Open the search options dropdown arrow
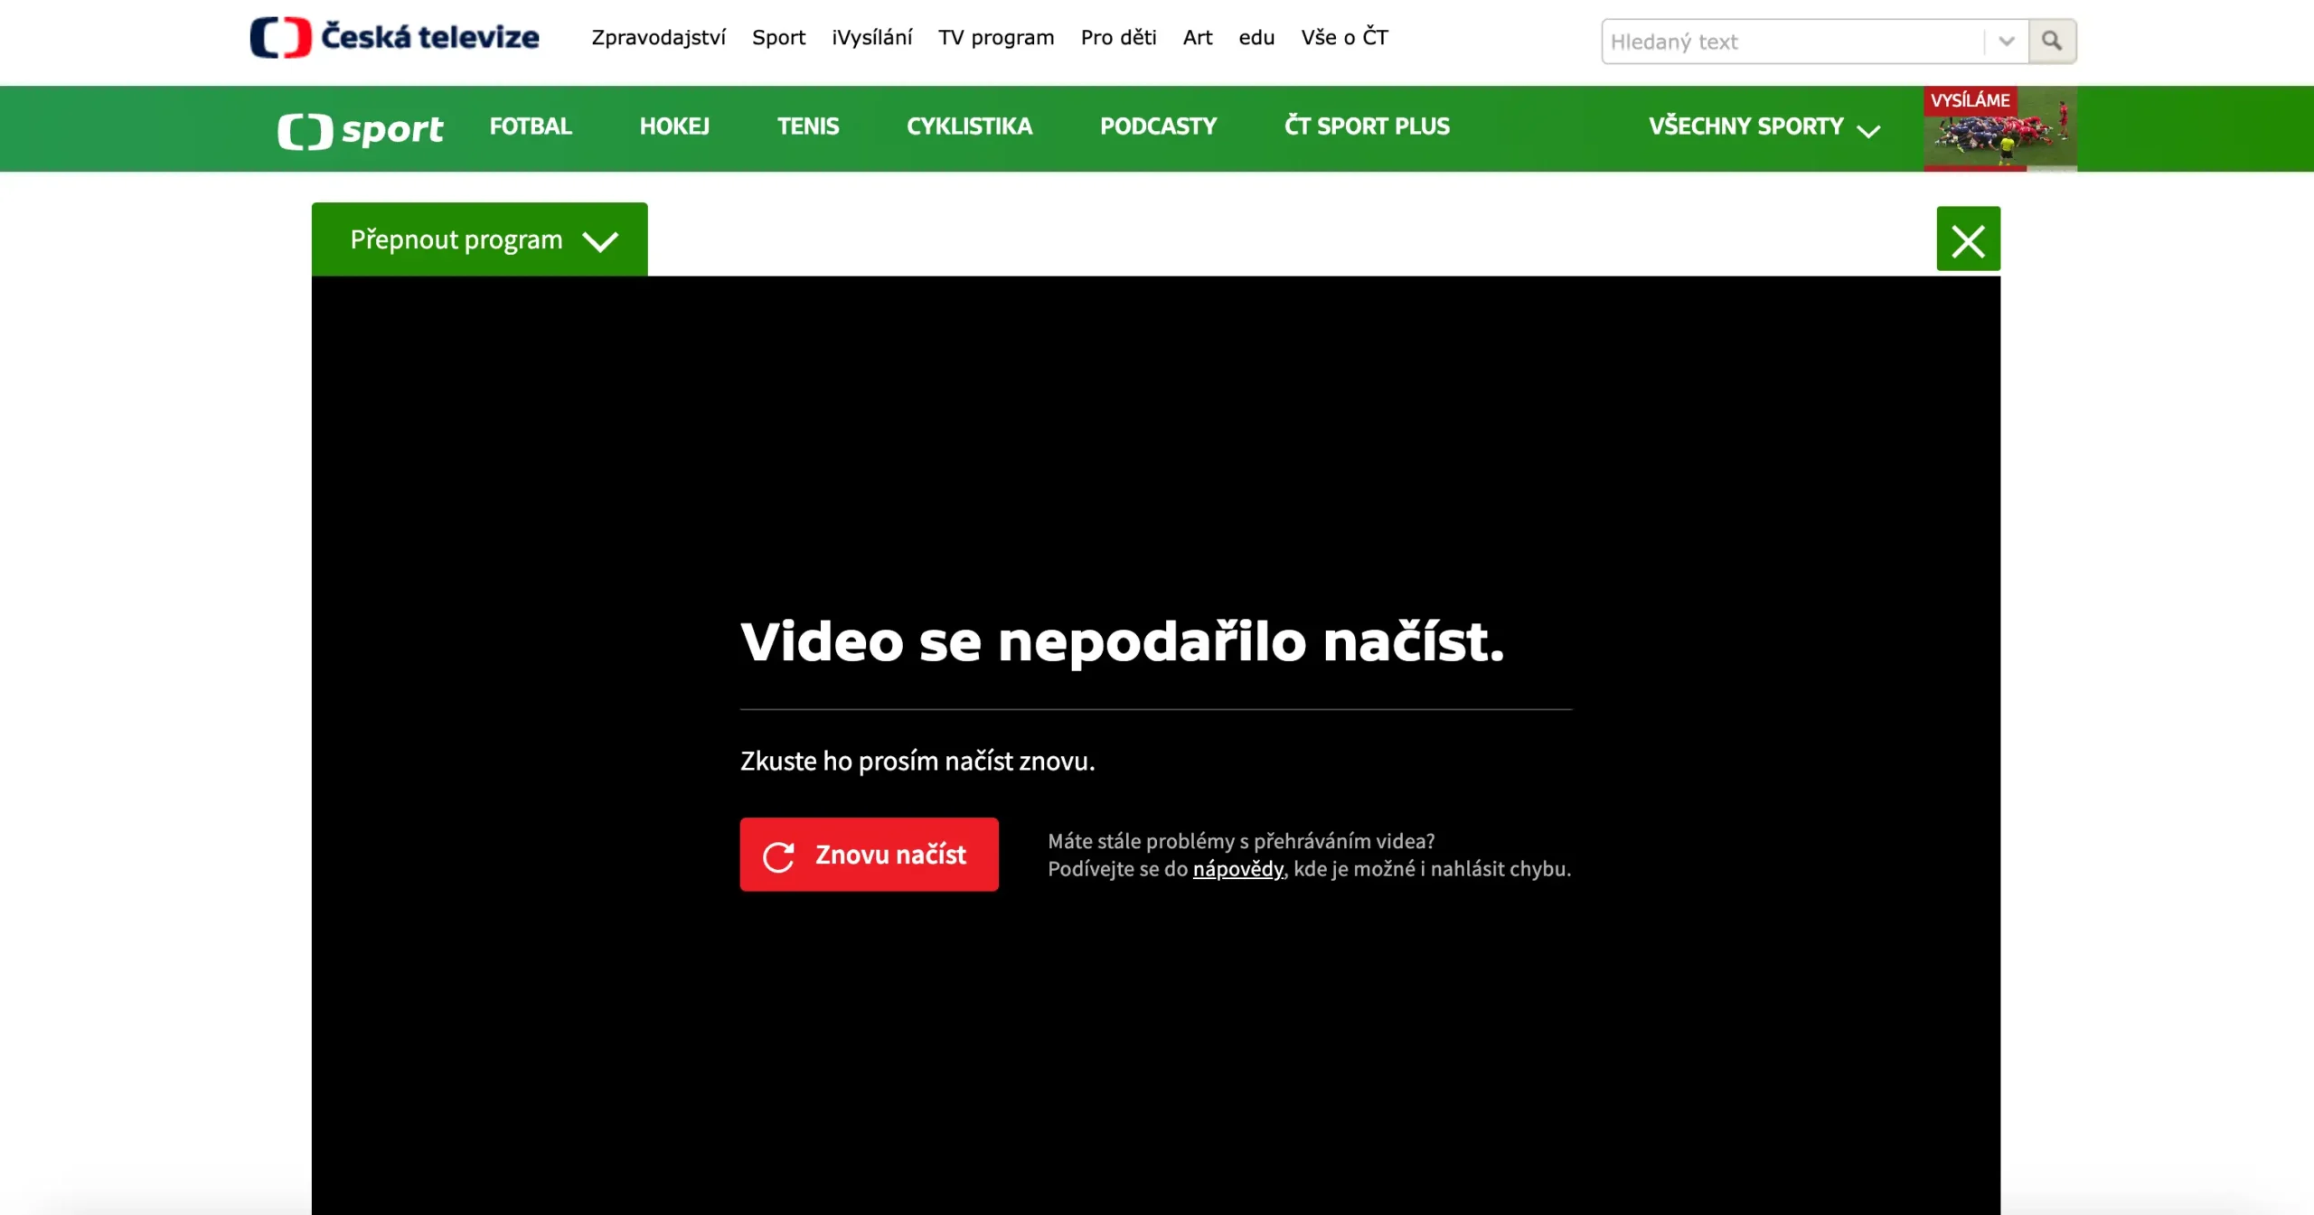 (x=2007, y=41)
